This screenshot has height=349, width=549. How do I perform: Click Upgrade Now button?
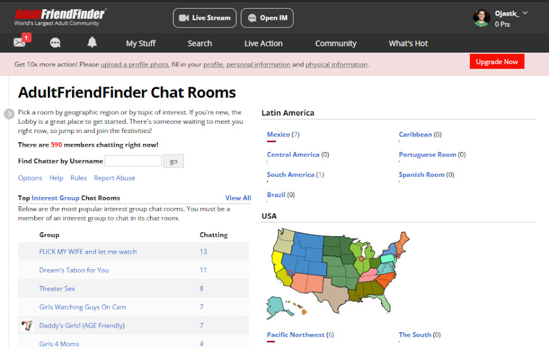pyautogui.click(x=497, y=62)
